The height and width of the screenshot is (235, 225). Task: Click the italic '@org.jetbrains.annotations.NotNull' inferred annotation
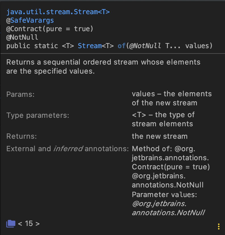click(x=168, y=208)
